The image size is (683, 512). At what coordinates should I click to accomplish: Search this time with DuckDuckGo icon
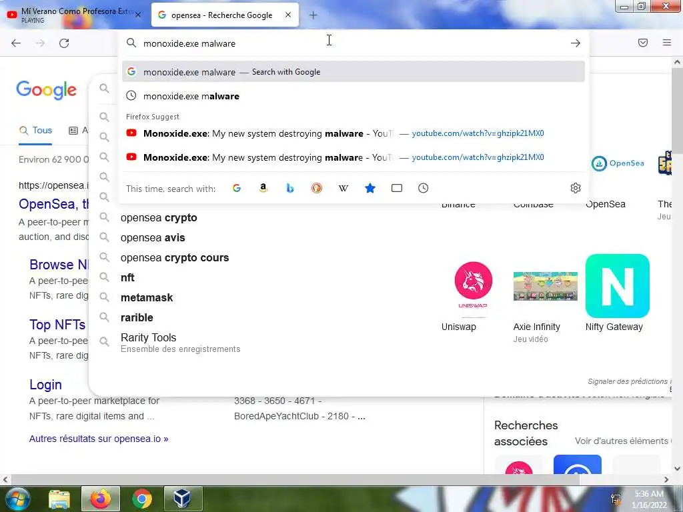[317, 188]
